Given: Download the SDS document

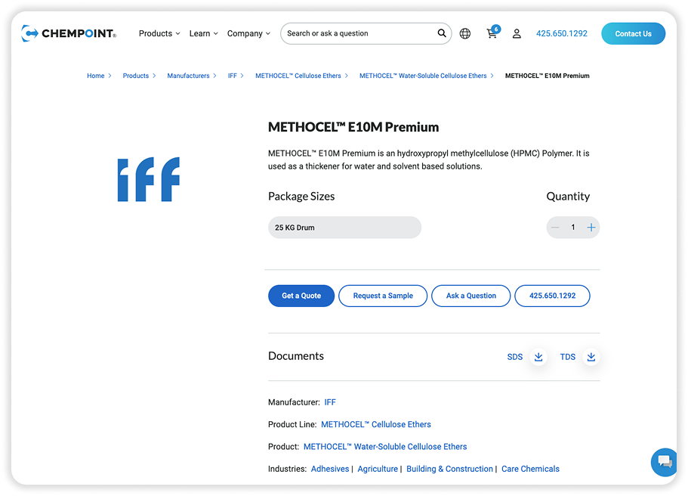Looking at the screenshot, I should click(538, 357).
